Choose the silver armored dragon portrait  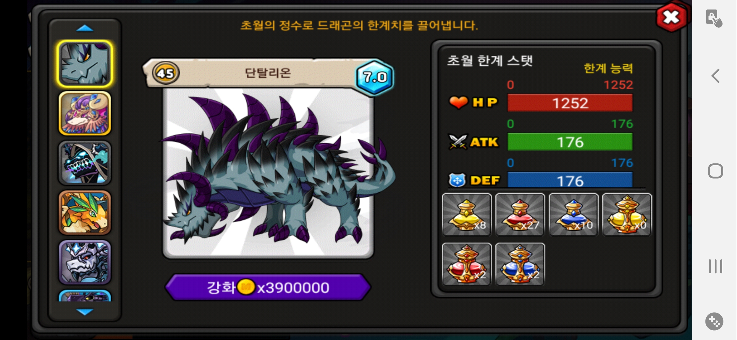tap(85, 262)
